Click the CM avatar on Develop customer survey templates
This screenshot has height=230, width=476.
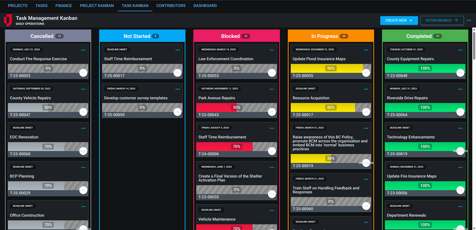point(177,112)
